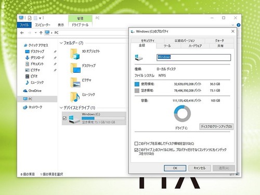Switch to the セキュリティ tab

coord(148,41)
